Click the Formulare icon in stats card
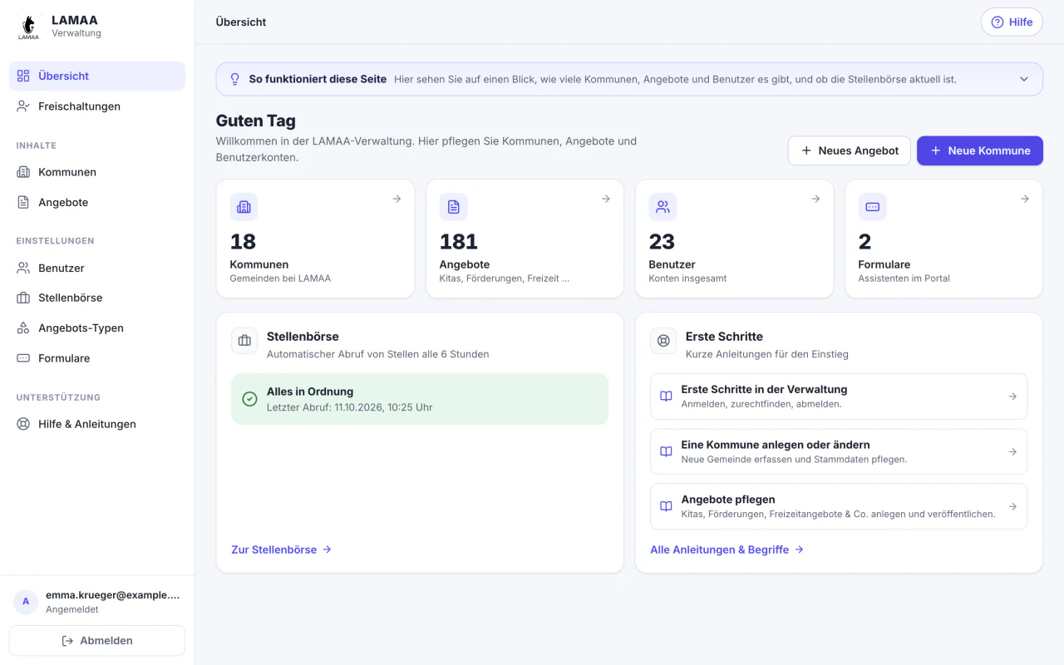 pyautogui.click(x=872, y=207)
